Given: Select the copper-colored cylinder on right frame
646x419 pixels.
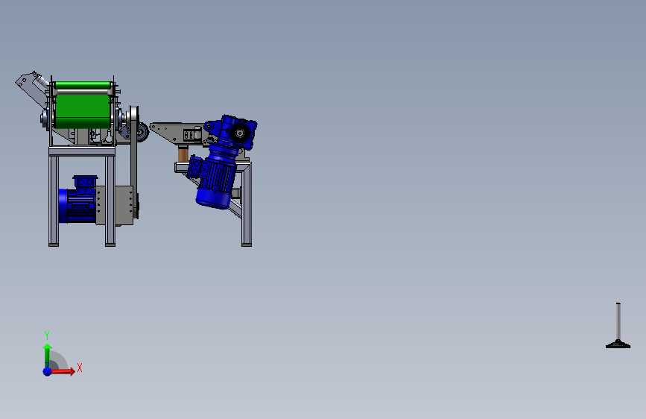Looking at the screenshot, I should [183, 154].
